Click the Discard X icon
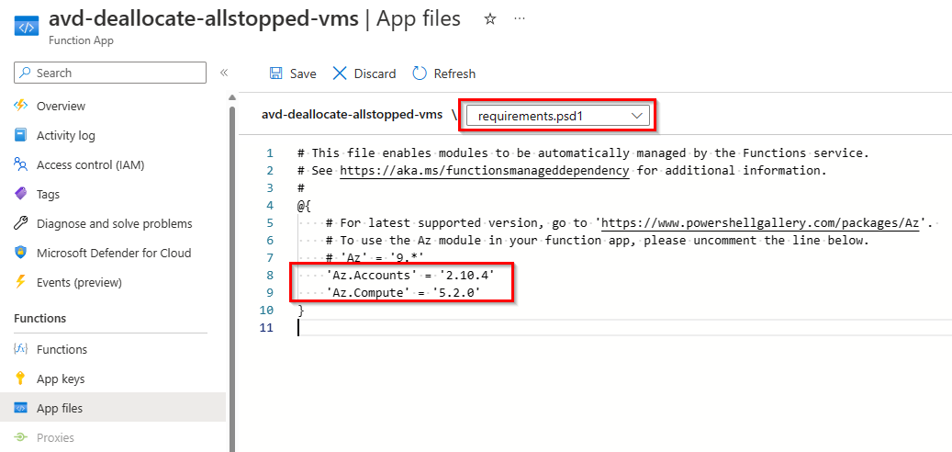Image resolution: width=952 pixels, height=452 pixels. [x=341, y=73]
